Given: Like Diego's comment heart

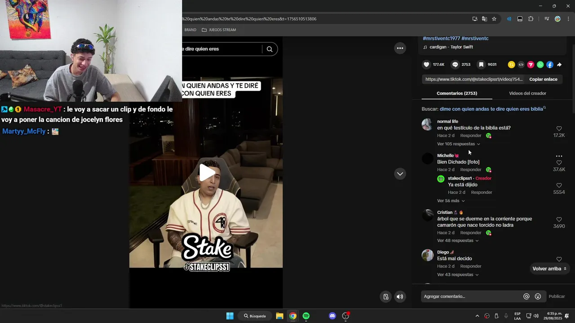Looking at the screenshot, I should coord(559,259).
